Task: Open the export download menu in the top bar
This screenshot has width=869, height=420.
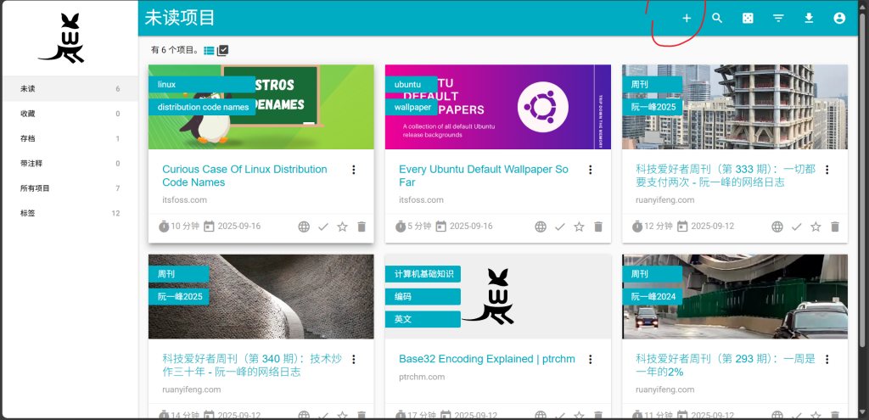Action: (809, 18)
